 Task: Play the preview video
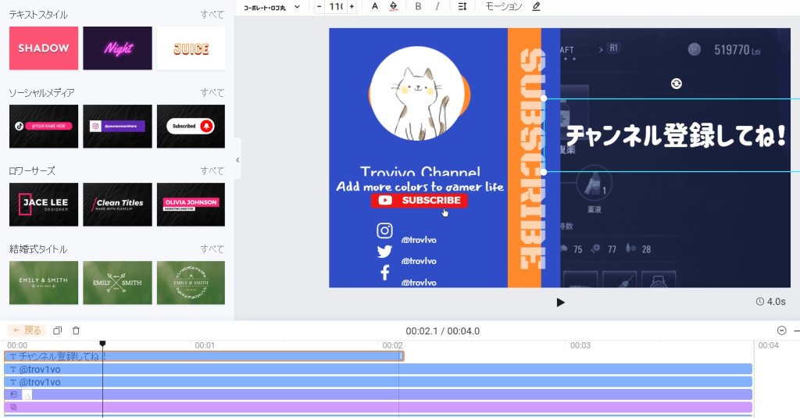pos(560,302)
